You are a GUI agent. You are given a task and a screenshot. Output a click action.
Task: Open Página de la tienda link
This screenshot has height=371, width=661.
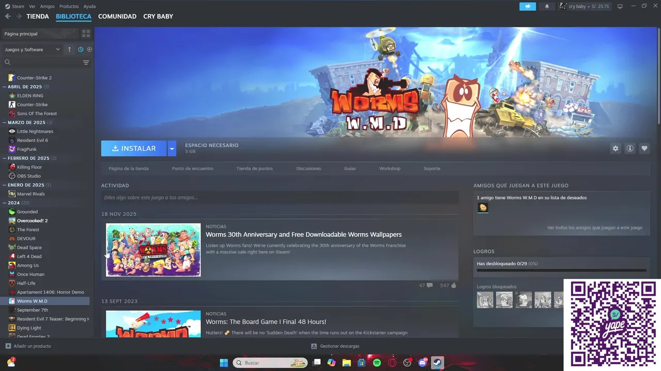click(129, 168)
